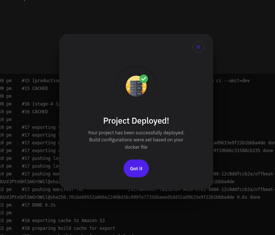Click the 'ci --omit=dev' log text

pyautogui.click(x=233, y=81)
